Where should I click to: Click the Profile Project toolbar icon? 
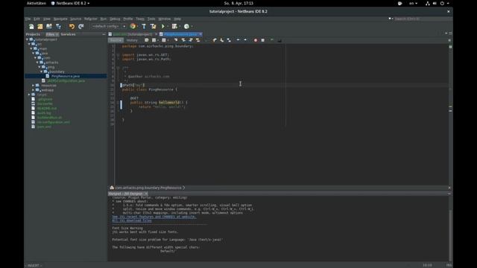pos(186,27)
